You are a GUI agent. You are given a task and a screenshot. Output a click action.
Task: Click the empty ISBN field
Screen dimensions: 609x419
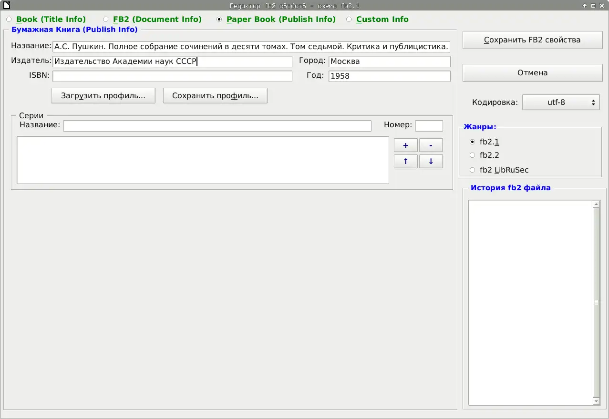point(172,76)
